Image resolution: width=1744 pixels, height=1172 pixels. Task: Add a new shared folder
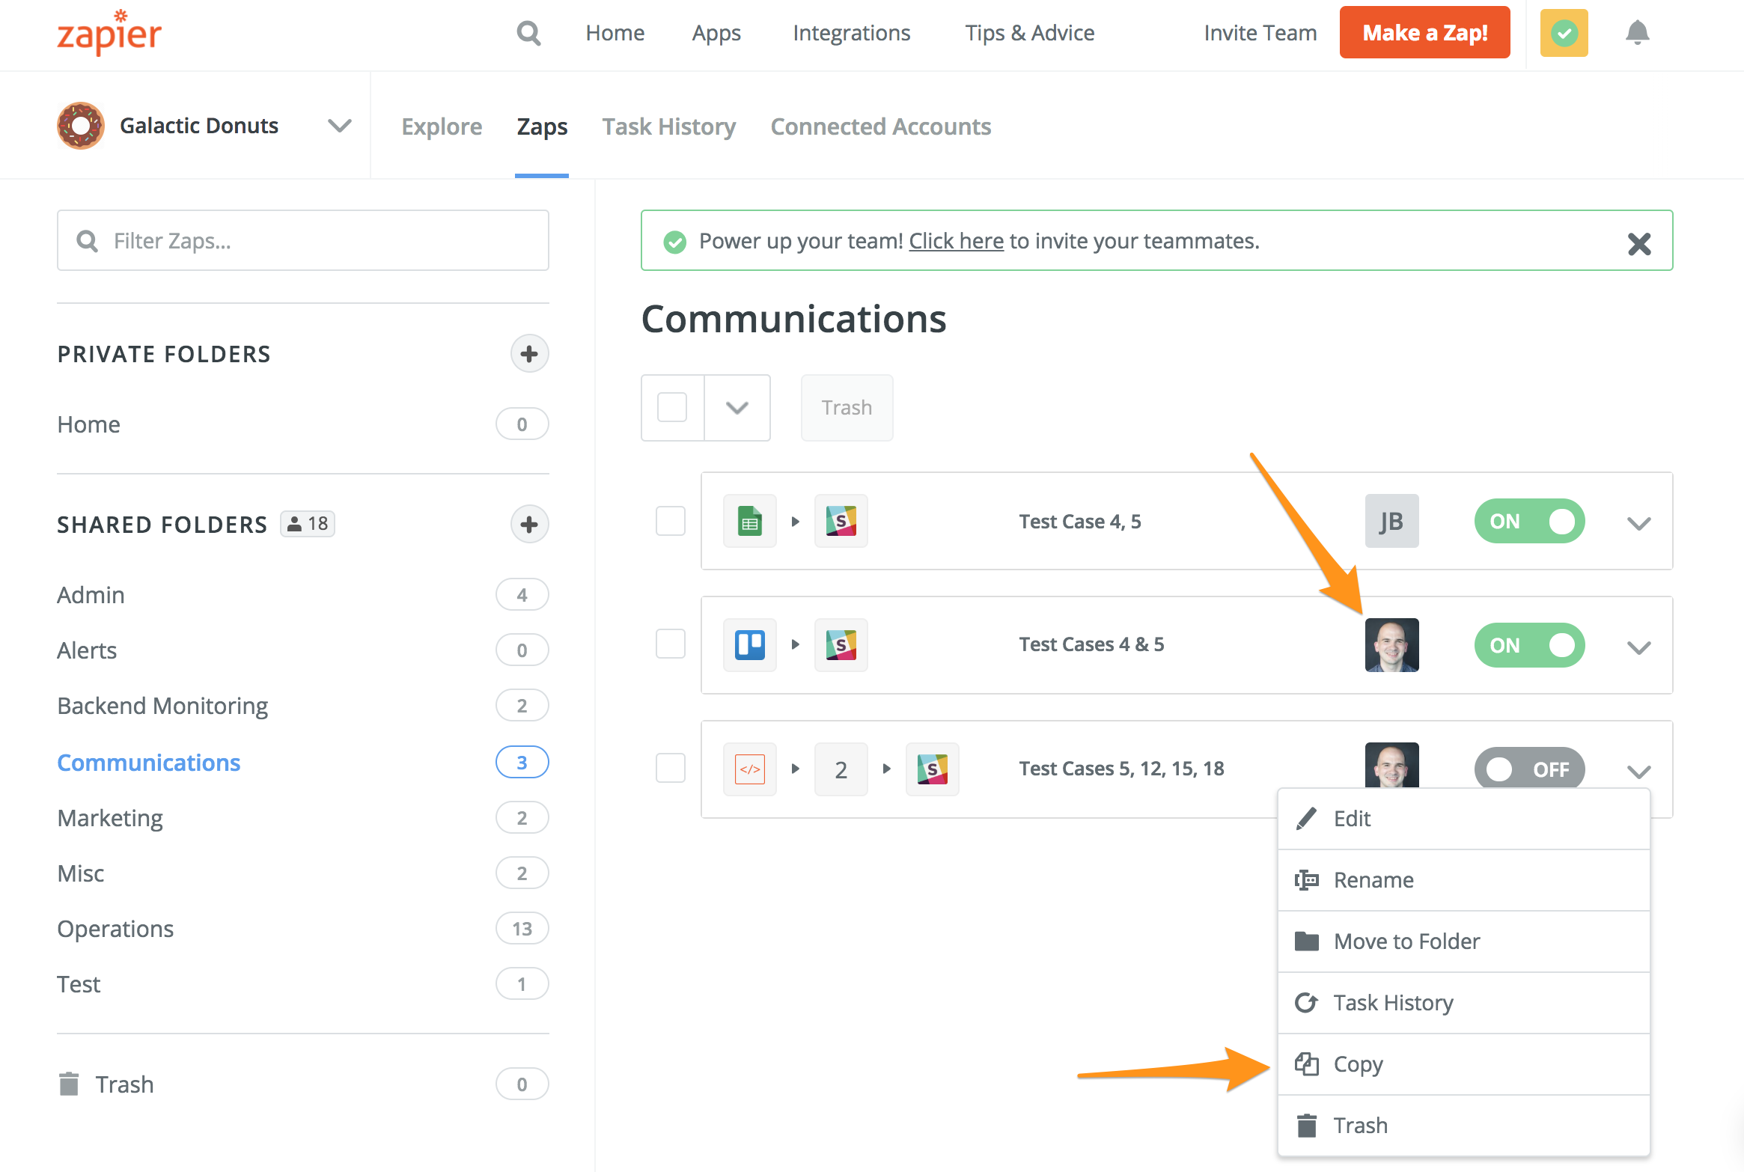click(x=529, y=524)
